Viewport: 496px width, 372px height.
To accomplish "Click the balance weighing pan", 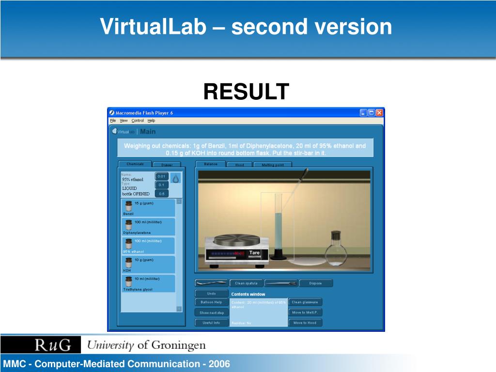I will pos(236,240).
